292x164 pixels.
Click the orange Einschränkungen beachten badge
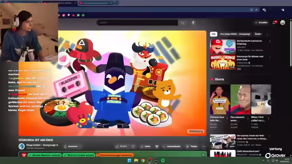click(x=115, y=155)
